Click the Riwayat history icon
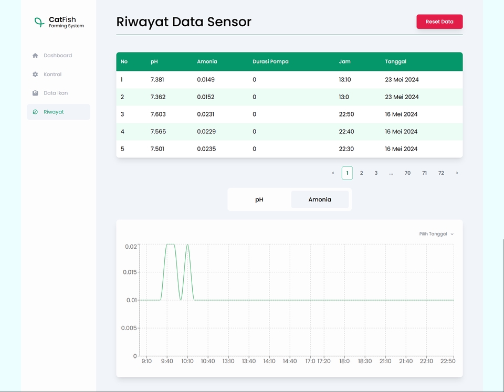The height and width of the screenshot is (392, 504). click(35, 112)
